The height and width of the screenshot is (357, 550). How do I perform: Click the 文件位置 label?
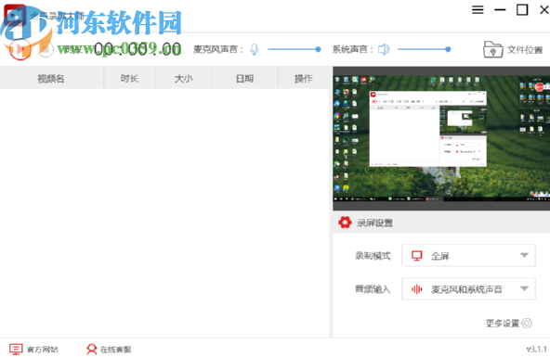click(x=525, y=50)
